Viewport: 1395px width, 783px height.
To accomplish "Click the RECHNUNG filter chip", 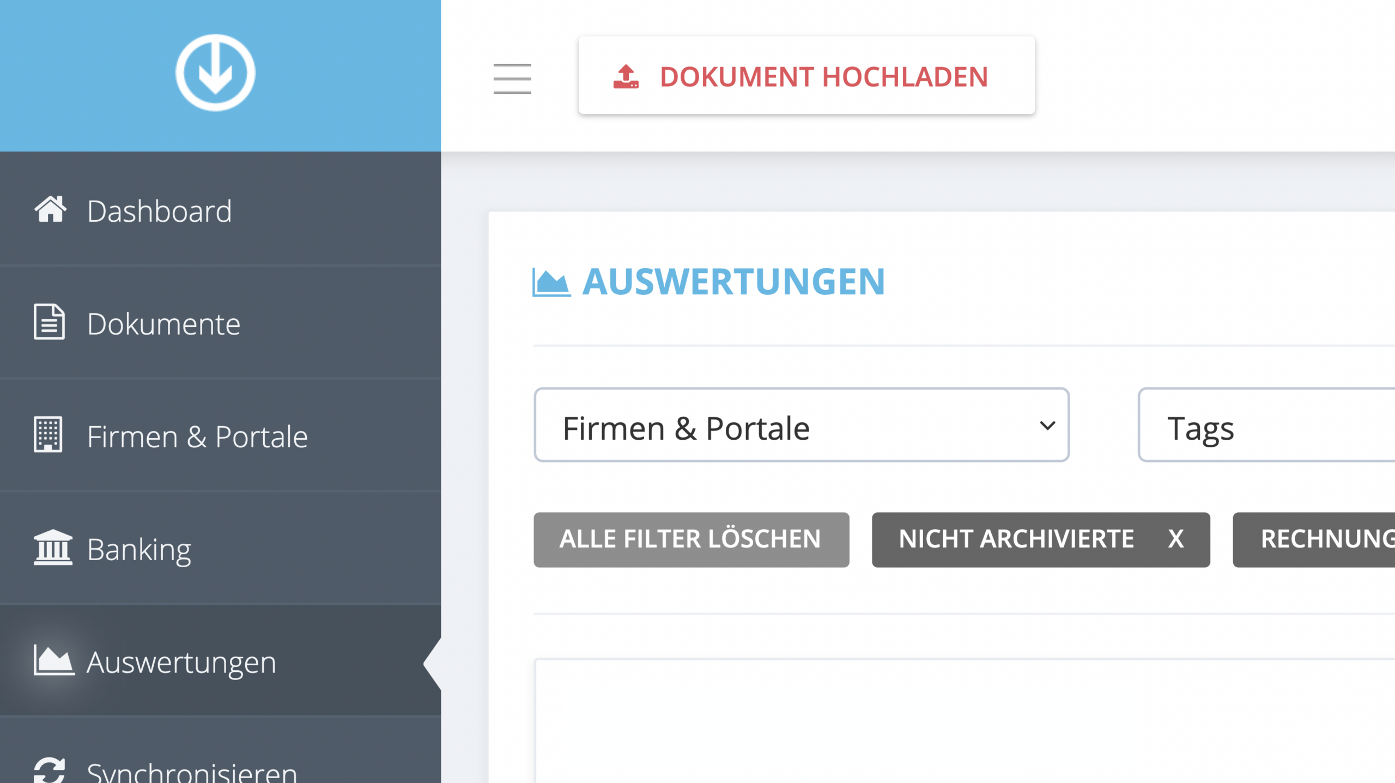I will [x=1314, y=539].
